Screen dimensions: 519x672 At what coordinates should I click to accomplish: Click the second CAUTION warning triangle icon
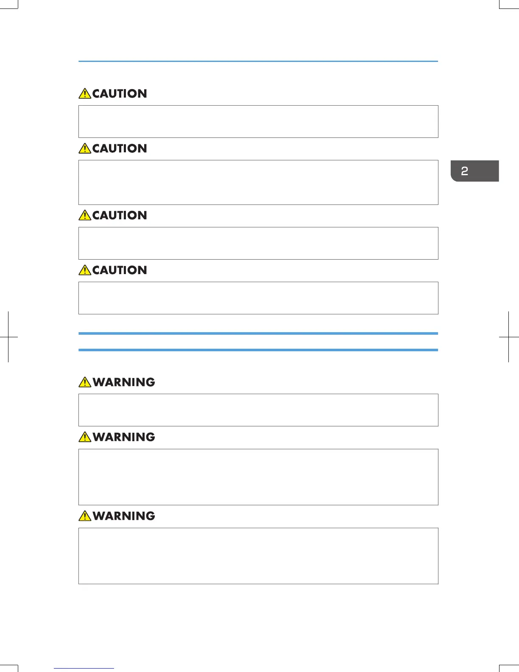[85, 148]
